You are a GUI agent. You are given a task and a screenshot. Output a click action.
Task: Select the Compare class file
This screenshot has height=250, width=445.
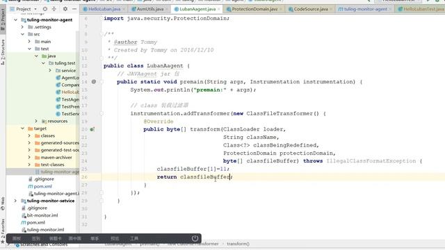pos(67,85)
